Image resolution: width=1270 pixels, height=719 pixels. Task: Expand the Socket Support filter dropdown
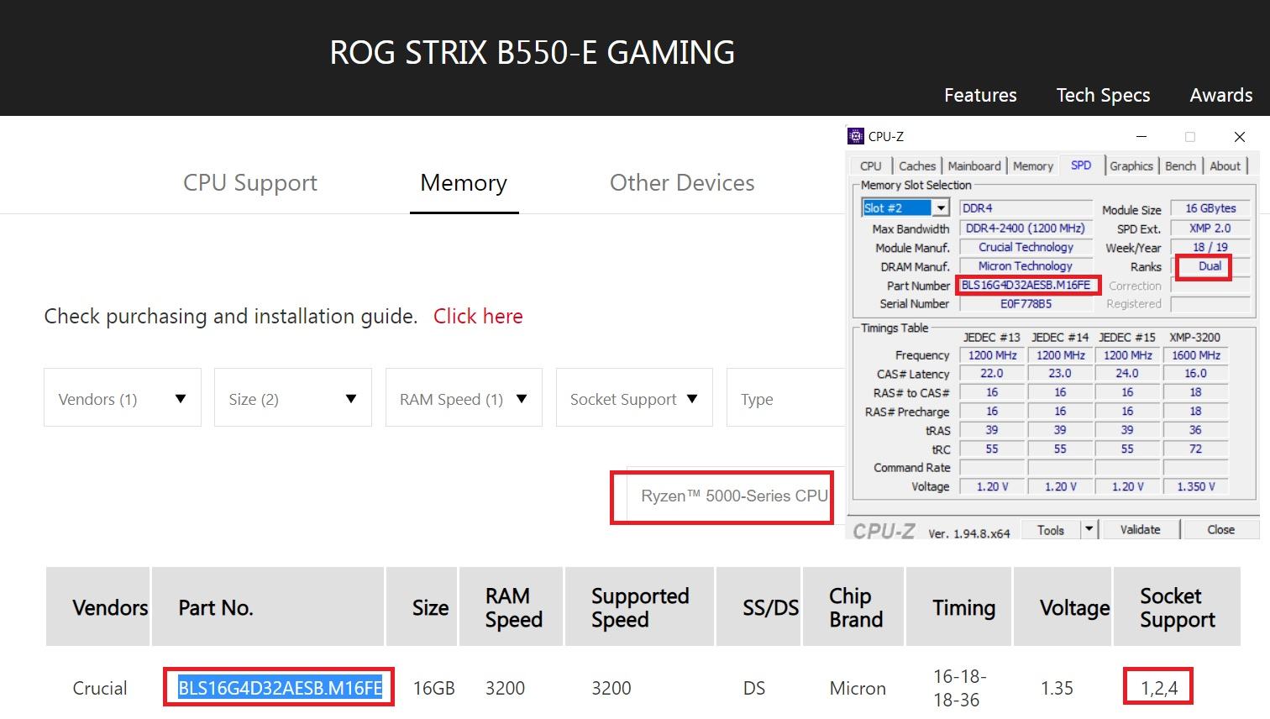coord(634,397)
